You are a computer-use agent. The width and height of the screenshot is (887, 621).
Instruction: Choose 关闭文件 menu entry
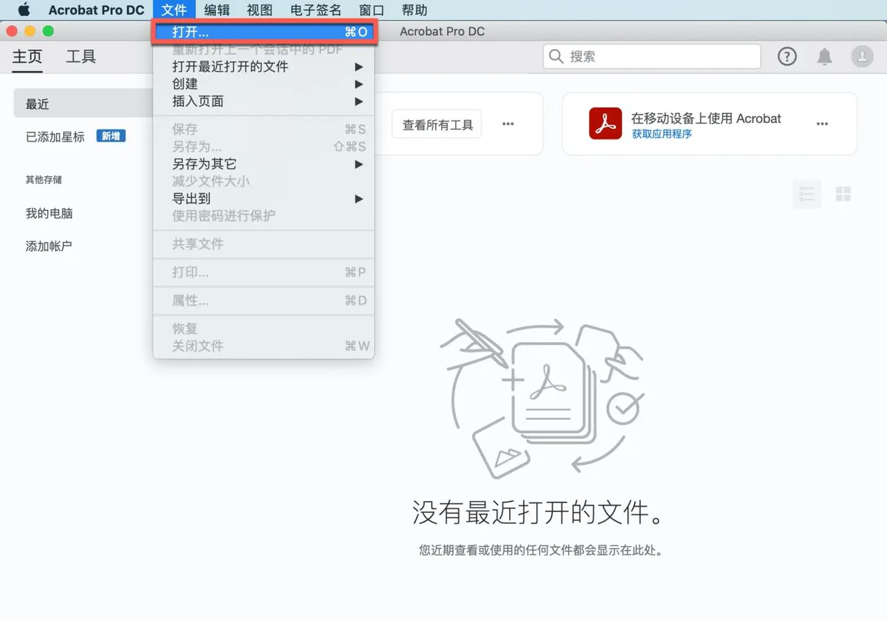[x=263, y=346]
